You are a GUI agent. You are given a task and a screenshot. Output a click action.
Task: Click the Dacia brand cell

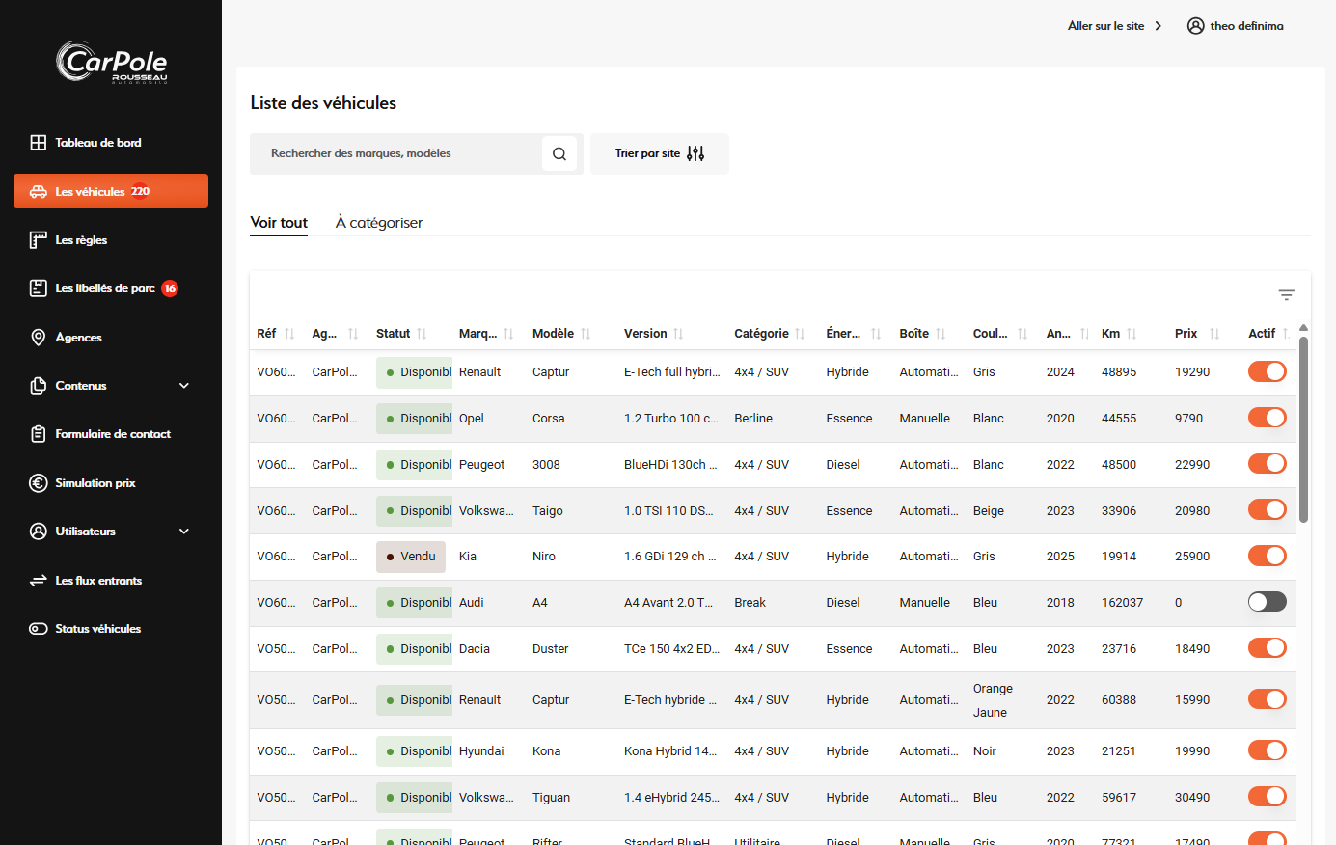pos(475,649)
